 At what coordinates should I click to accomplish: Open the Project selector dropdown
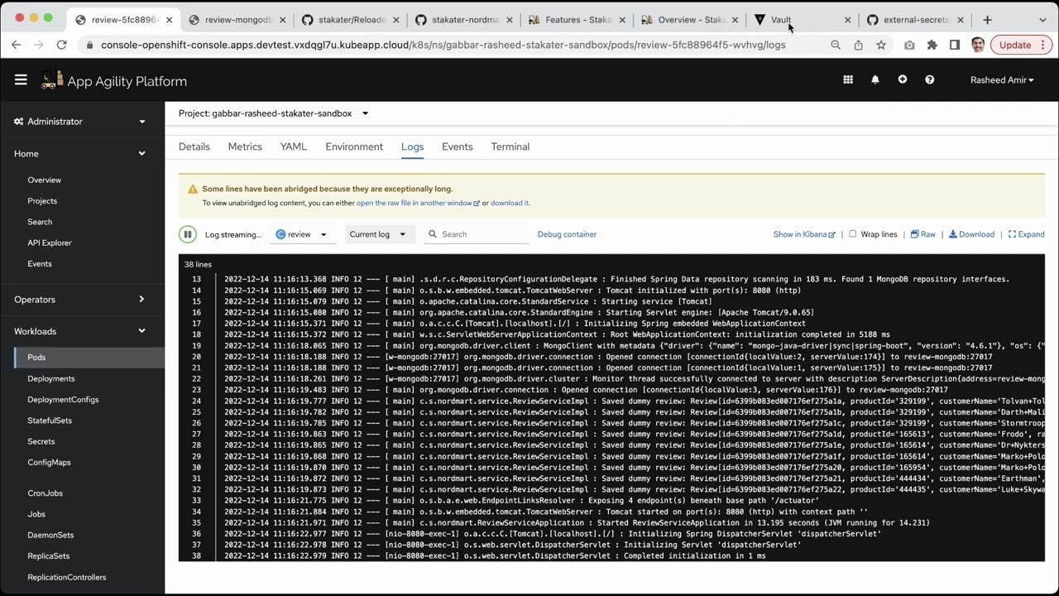pyautogui.click(x=273, y=113)
